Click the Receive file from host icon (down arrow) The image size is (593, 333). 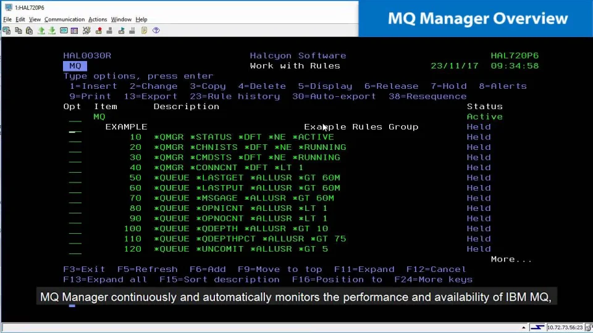coord(52,31)
